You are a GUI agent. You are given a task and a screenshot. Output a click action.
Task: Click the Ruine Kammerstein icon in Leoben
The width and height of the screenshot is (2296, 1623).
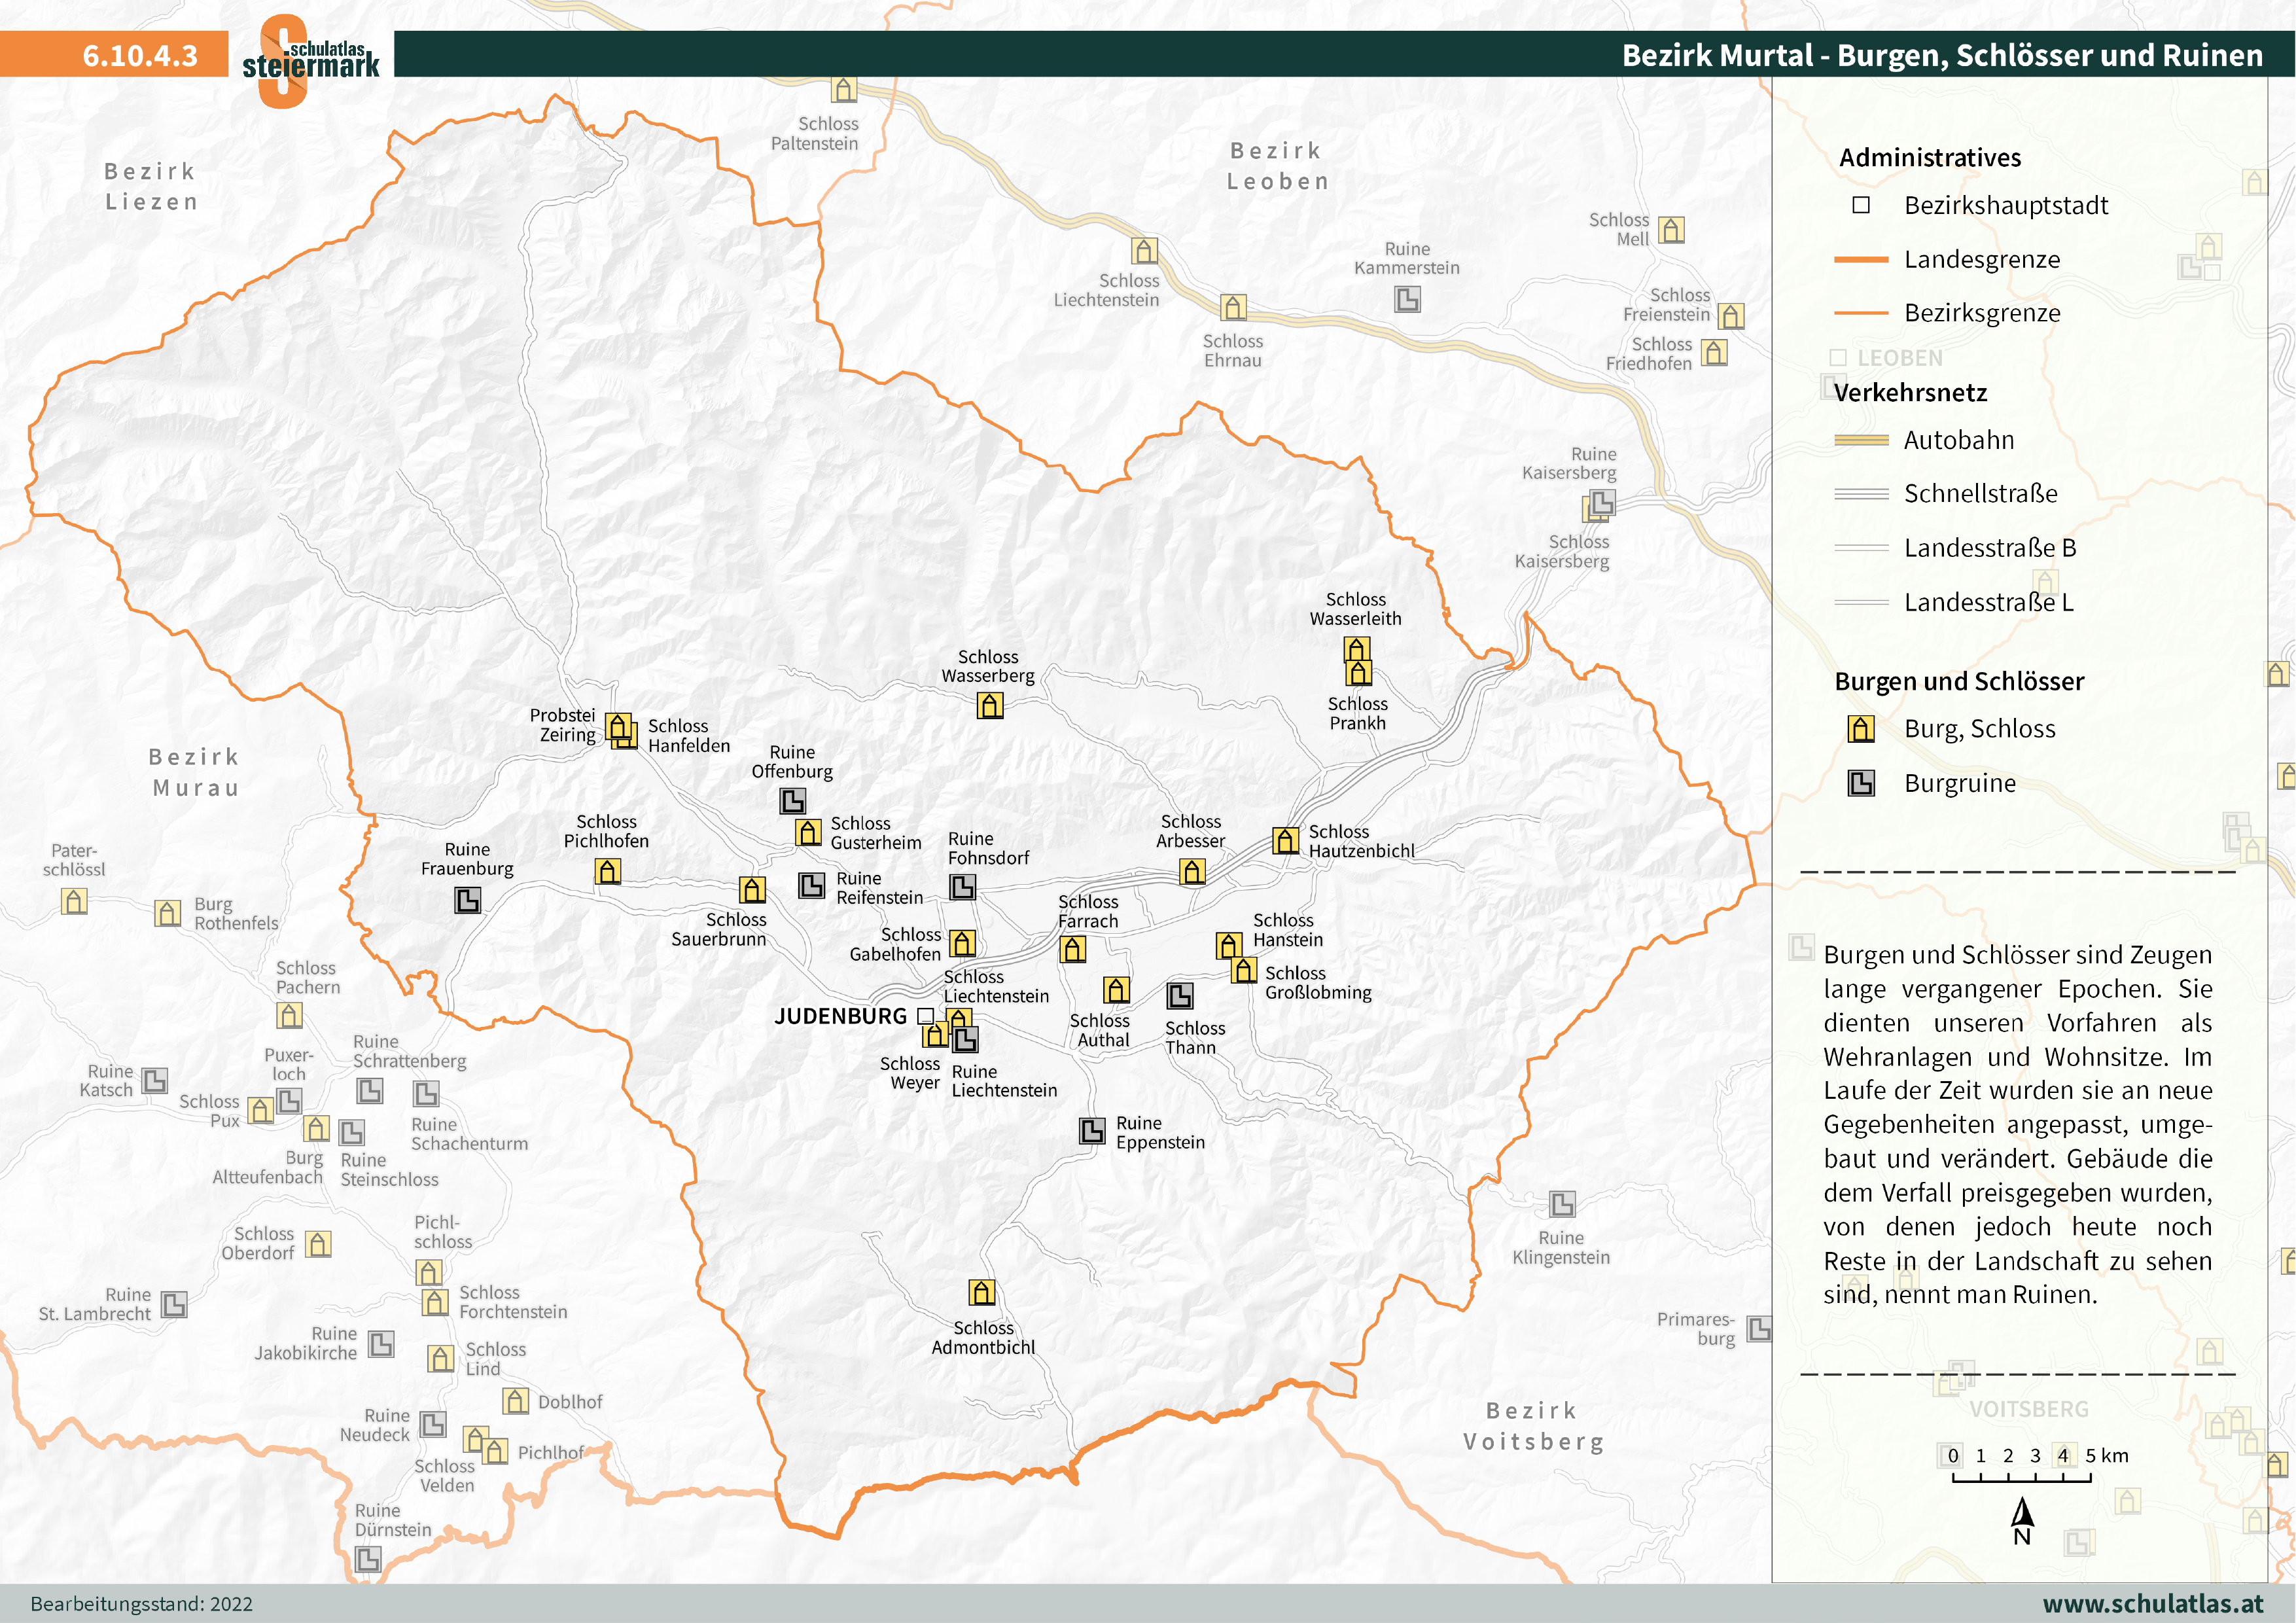tap(1407, 299)
